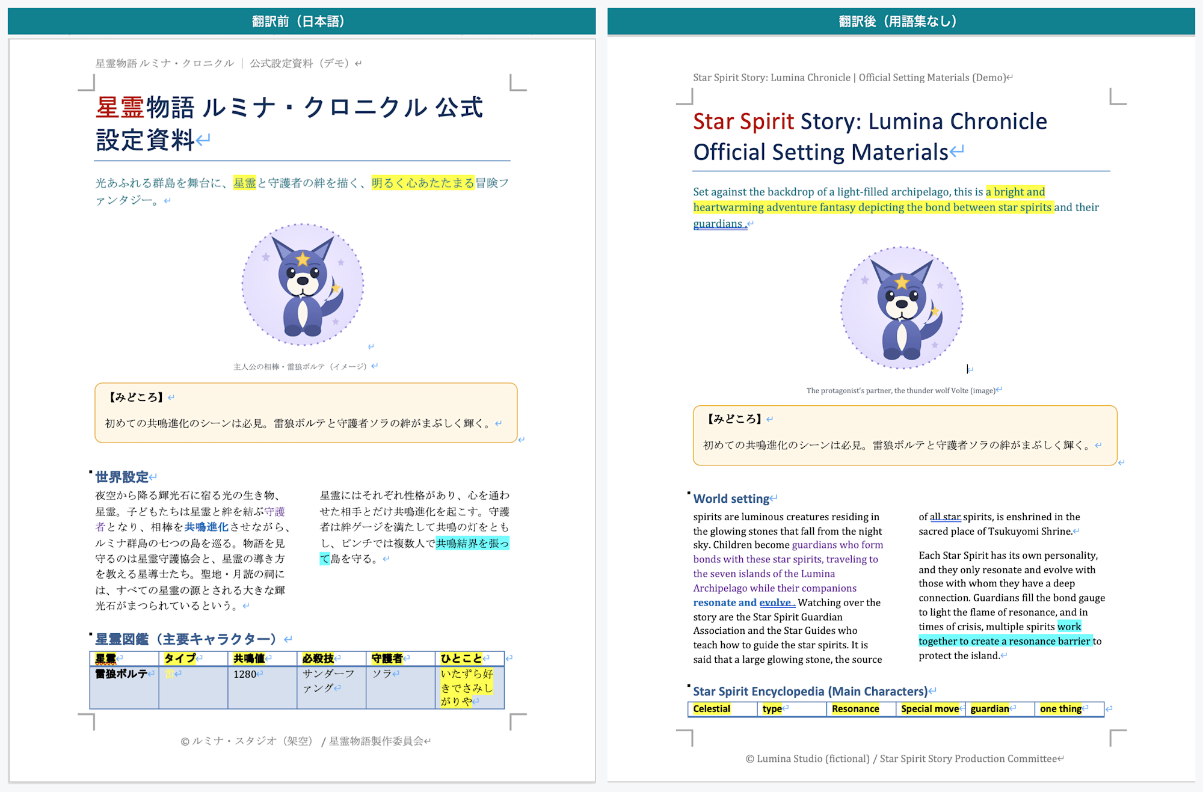Click the highlights box text in the left document
This screenshot has width=1203, height=792.
pyautogui.click(x=299, y=423)
